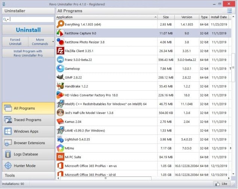Click Install Program with Revo Uninstaller Pro
238x189 pixels.
pos(28,53)
